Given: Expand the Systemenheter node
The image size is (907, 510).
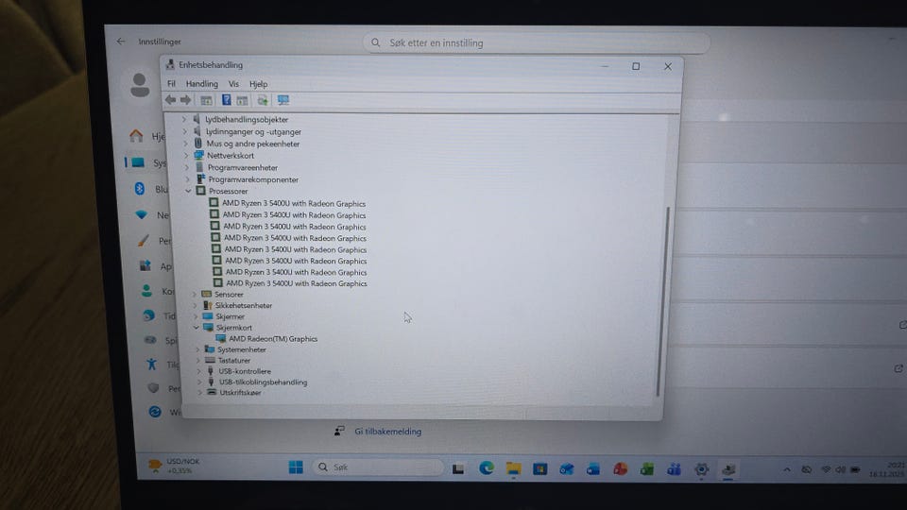Looking at the screenshot, I should pyautogui.click(x=197, y=349).
